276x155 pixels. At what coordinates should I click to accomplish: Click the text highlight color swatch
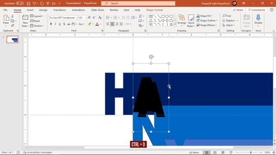pos(90,24)
